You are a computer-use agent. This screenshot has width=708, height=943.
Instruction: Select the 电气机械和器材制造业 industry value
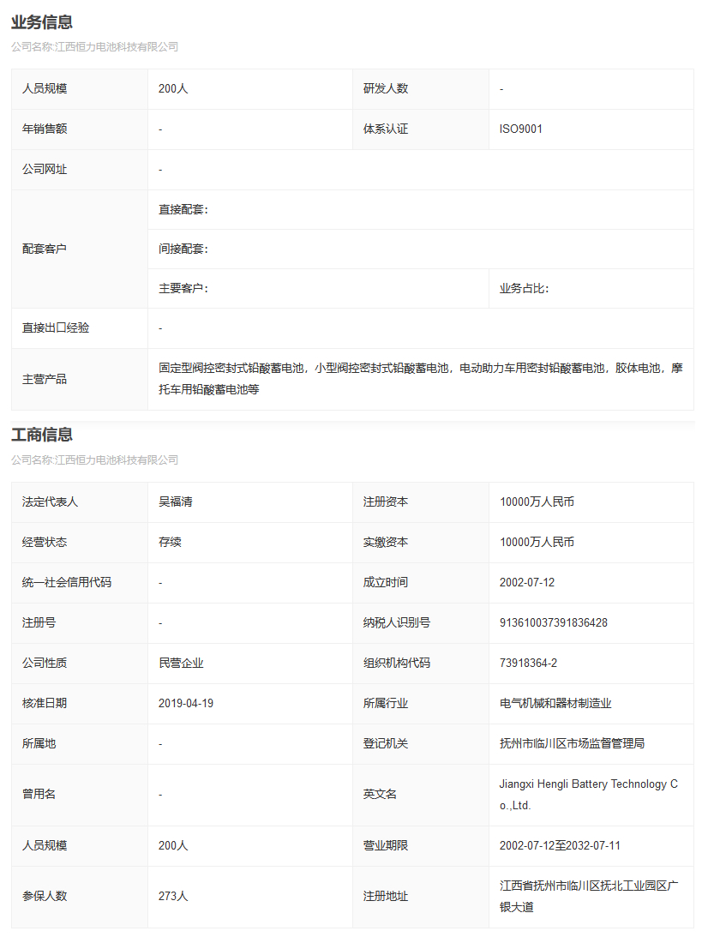(555, 703)
